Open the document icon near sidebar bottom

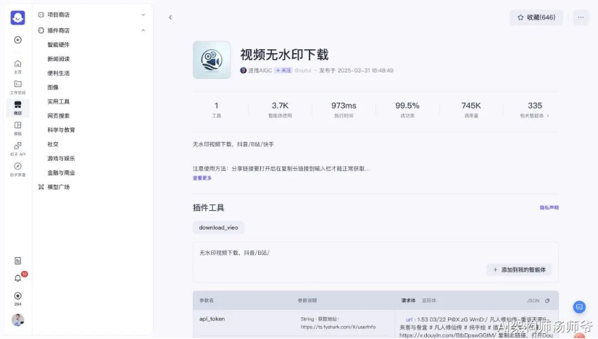click(17, 261)
